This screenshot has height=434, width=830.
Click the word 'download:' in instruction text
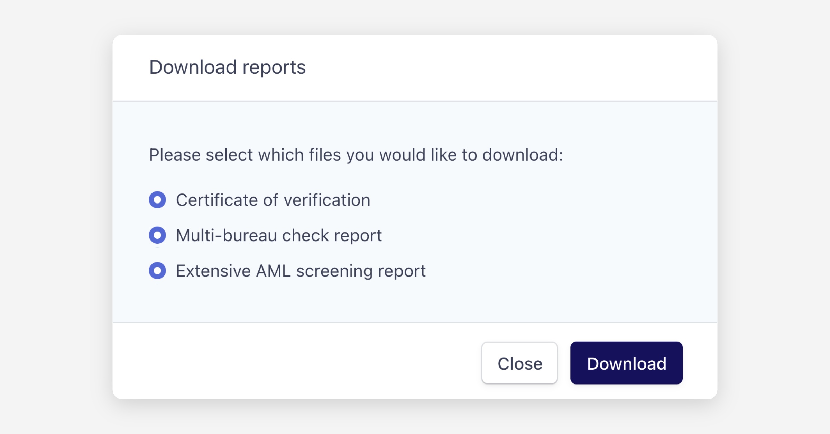coord(523,155)
